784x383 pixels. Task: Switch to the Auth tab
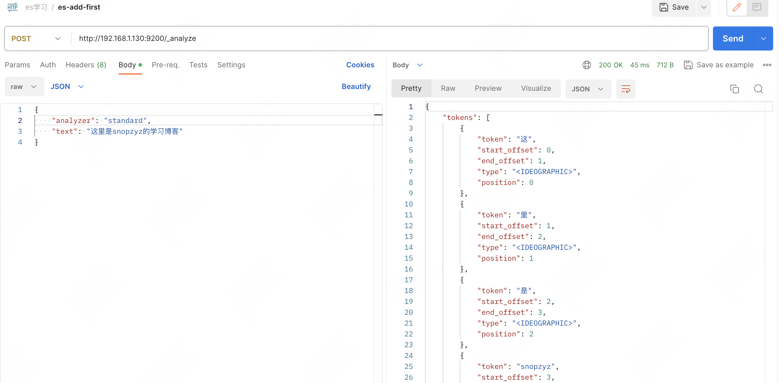pyautogui.click(x=48, y=65)
